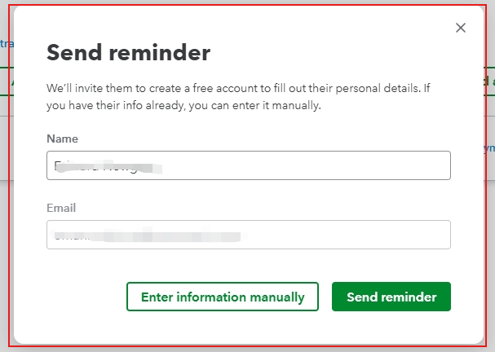Close the Send reminder dialog

461,28
